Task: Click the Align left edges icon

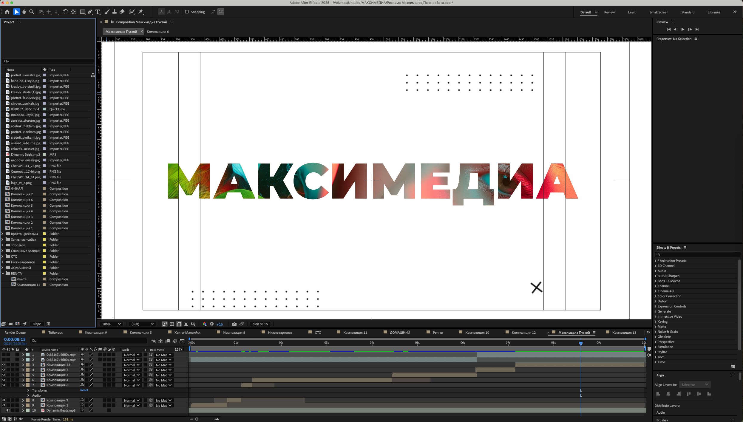Action: coord(658,394)
